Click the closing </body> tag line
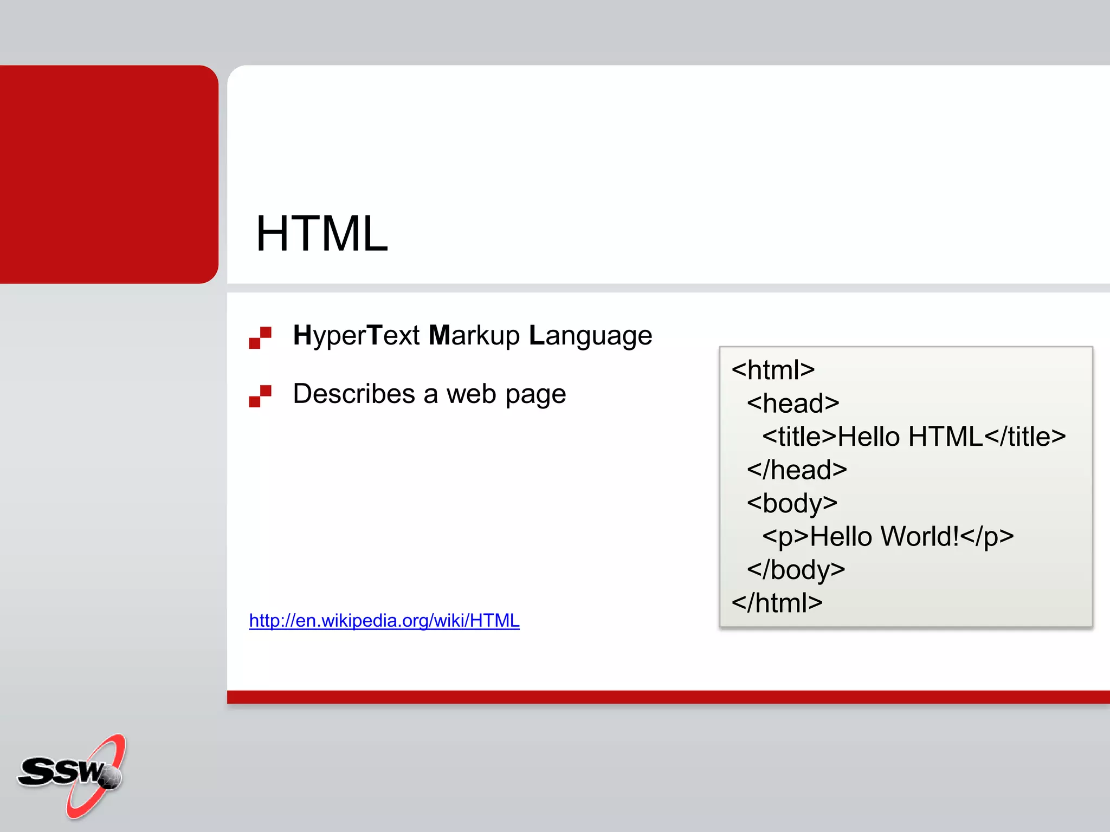This screenshot has width=1110, height=832. 796,570
